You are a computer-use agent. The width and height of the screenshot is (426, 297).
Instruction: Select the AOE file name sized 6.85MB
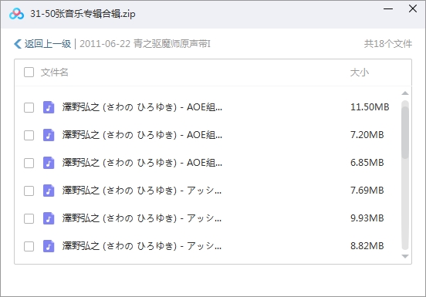point(142,163)
